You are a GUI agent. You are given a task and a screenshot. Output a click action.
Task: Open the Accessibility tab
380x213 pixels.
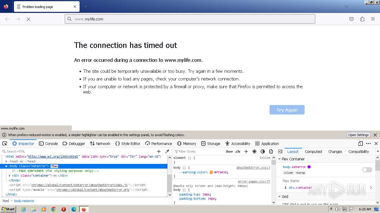point(237,143)
